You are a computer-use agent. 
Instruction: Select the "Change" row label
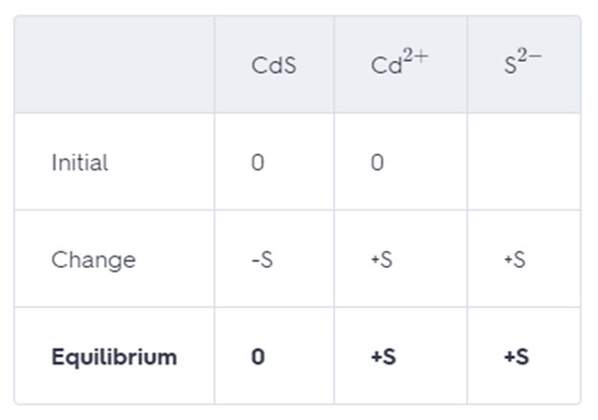(x=93, y=260)
